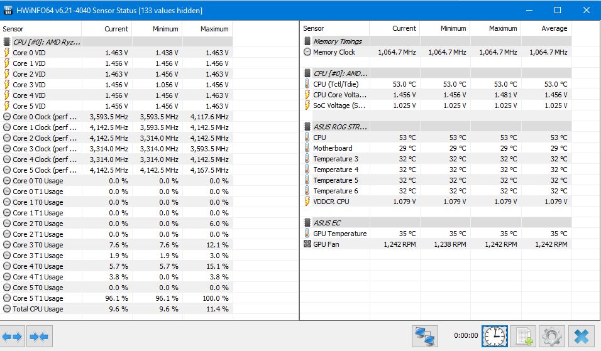
Task: Click the 100.0 % maximum value of Core 5 T1
Action: coord(216,298)
